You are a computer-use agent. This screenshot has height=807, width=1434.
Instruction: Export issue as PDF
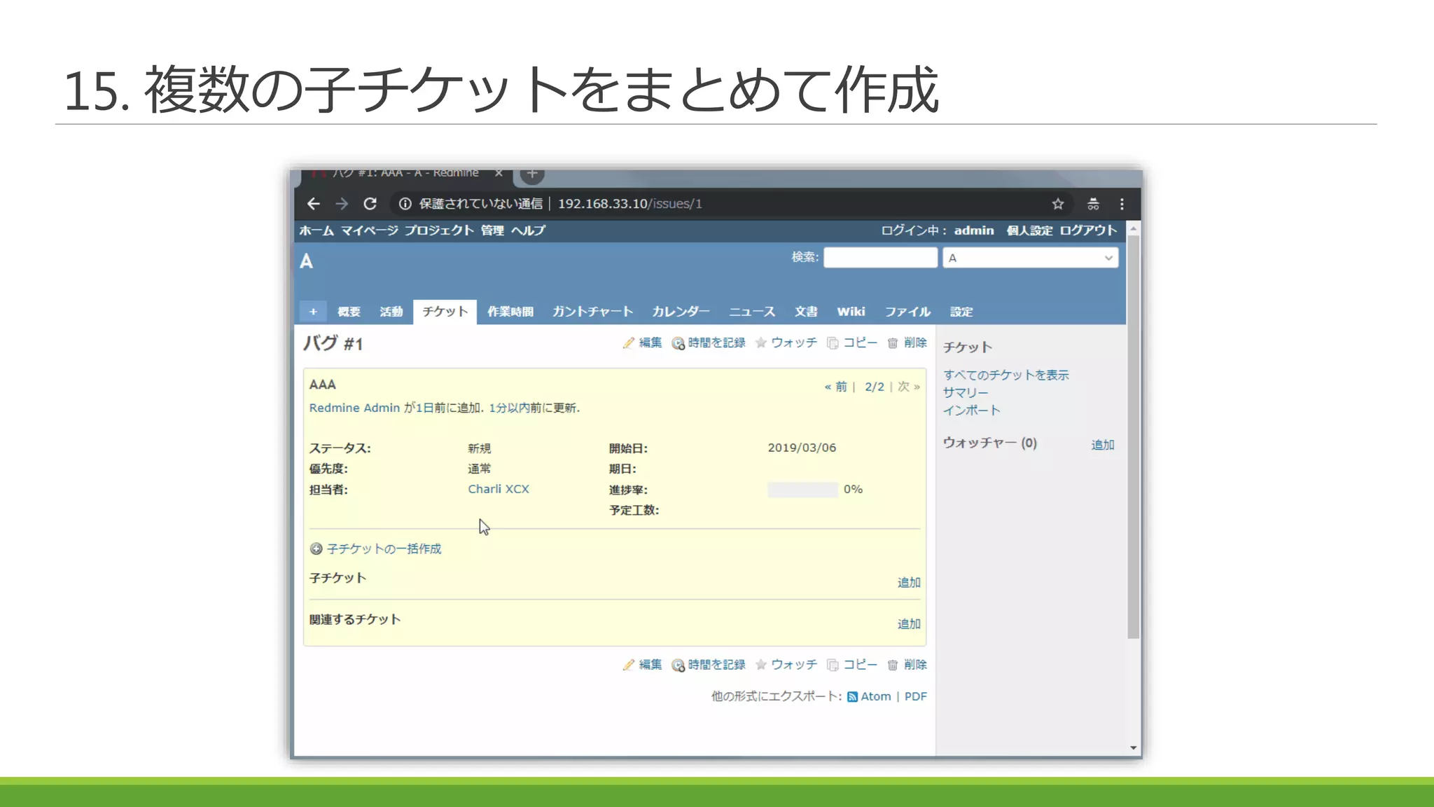(x=915, y=696)
